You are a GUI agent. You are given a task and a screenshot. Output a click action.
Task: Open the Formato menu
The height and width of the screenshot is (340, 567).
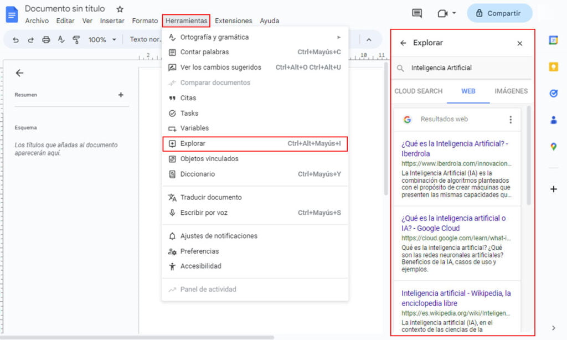click(145, 21)
